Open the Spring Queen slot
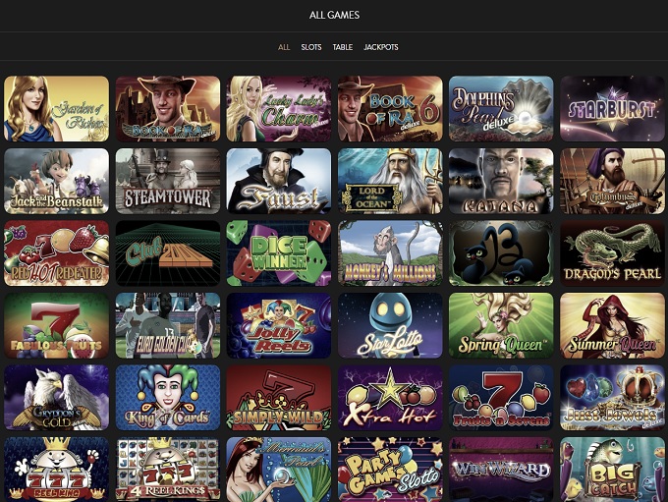Screen dimensions: 668x502 tap(501, 325)
